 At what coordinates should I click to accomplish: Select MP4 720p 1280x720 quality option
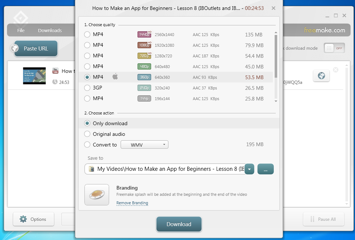tap(87, 56)
